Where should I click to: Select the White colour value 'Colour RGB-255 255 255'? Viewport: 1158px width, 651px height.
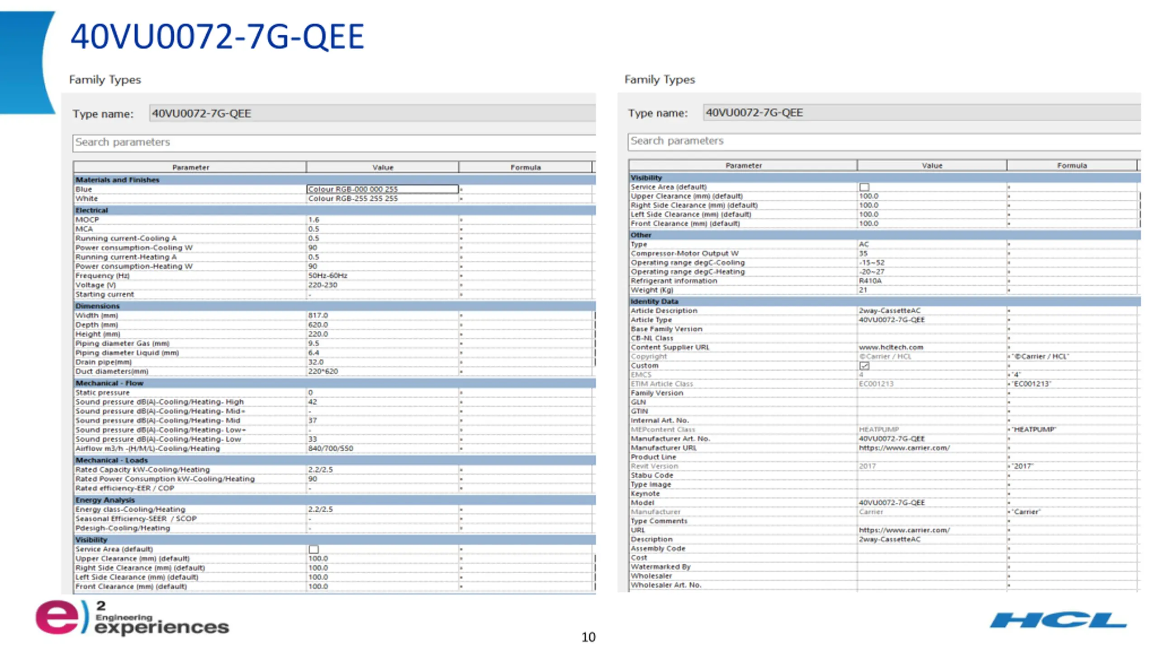[353, 198]
